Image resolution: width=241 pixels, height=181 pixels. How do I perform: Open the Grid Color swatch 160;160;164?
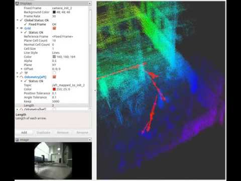(x=54, y=57)
